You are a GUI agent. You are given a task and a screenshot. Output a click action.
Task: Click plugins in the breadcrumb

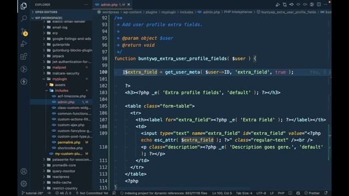(x=152, y=12)
